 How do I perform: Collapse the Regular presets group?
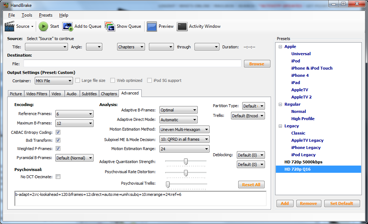(280, 104)
